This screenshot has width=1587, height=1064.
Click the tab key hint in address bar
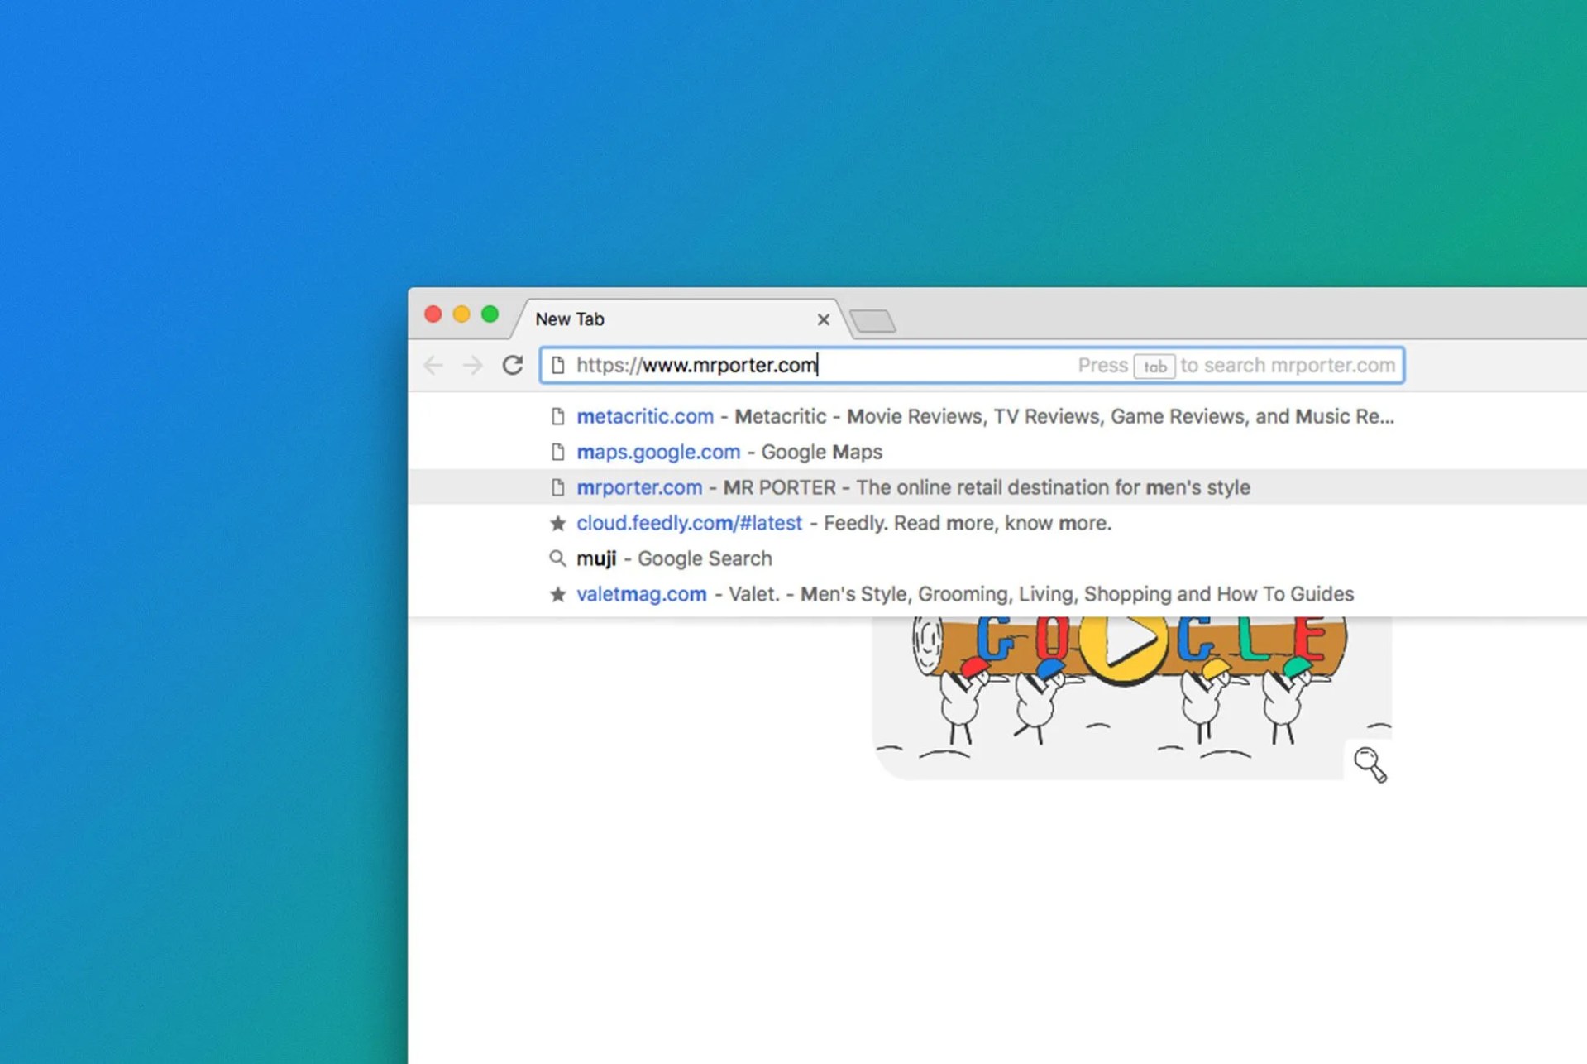click(x=1154, y=366)
